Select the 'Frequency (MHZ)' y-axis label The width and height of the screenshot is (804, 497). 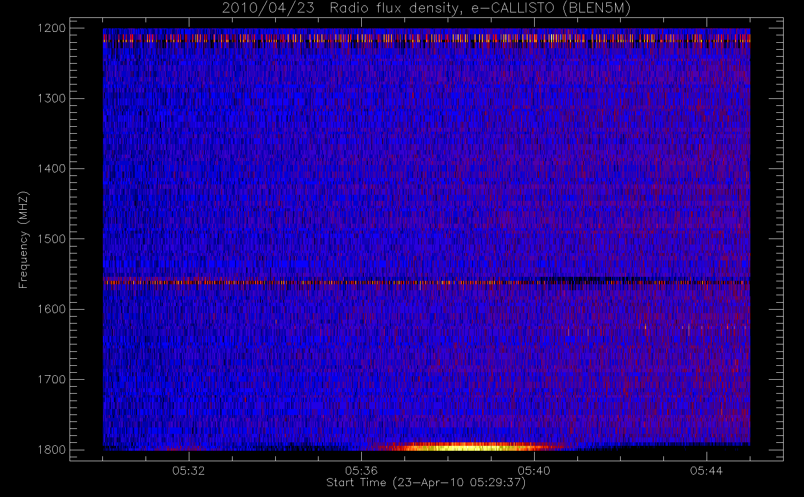[23, 240]
